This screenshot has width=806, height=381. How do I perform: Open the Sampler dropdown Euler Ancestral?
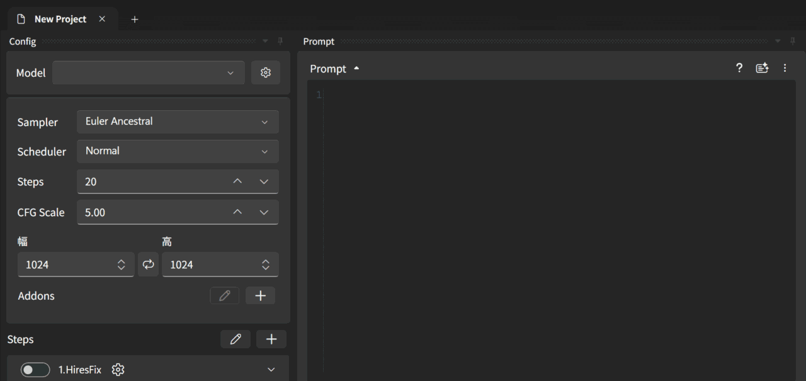coord(178,122)
